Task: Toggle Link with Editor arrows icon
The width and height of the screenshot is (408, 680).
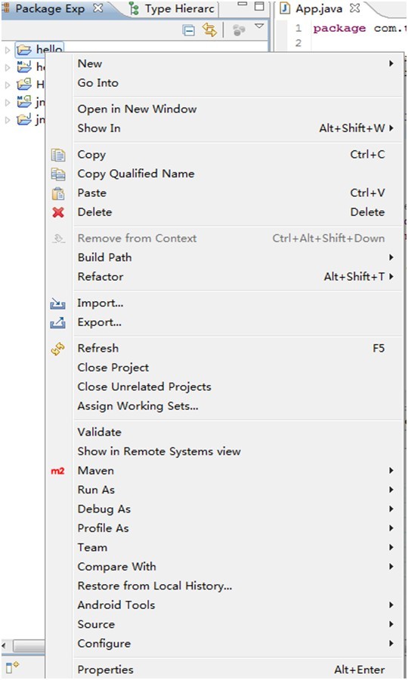Action: coord(209,30)
